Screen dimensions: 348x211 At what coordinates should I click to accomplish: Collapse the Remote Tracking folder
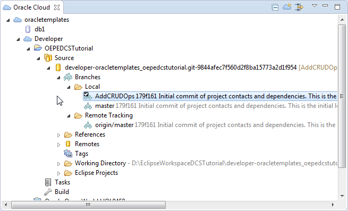pos(69,116)
